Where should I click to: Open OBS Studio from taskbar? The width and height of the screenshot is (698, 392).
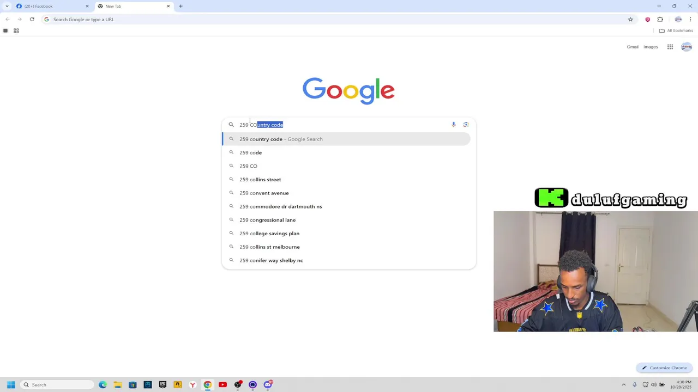238,385
